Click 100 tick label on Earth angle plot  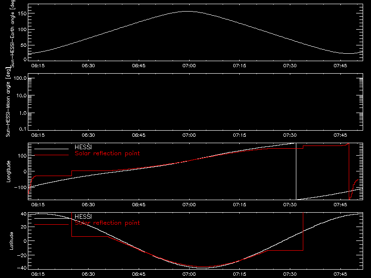point(22,30)
